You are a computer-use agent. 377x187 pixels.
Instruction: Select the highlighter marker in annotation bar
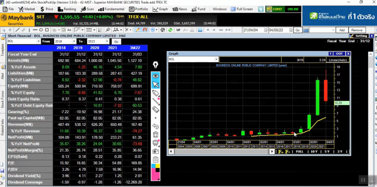(x=156, y=93)
